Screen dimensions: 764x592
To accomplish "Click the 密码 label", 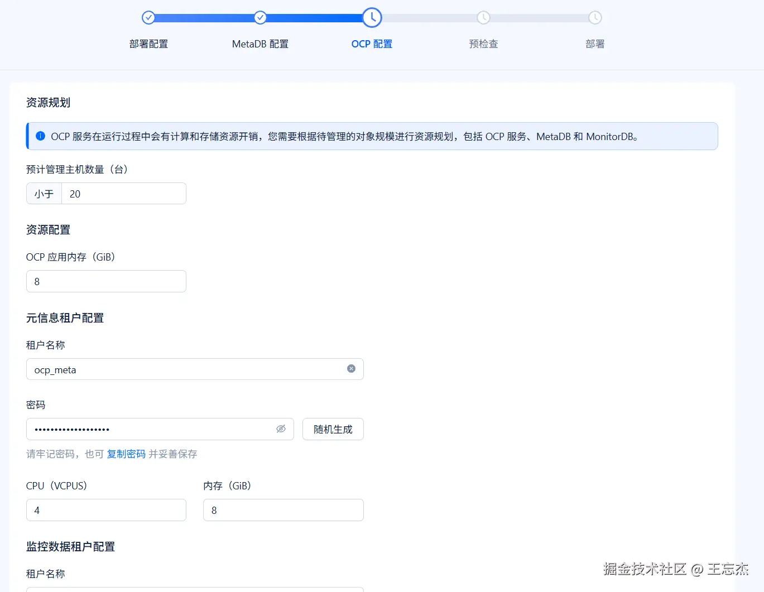I will (x=36, y=405).
